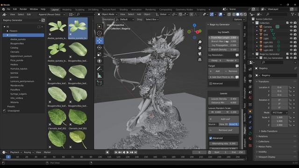Uncheck the Collection exclude checkbox
This screenshot has width=299, height=168.
287,23
